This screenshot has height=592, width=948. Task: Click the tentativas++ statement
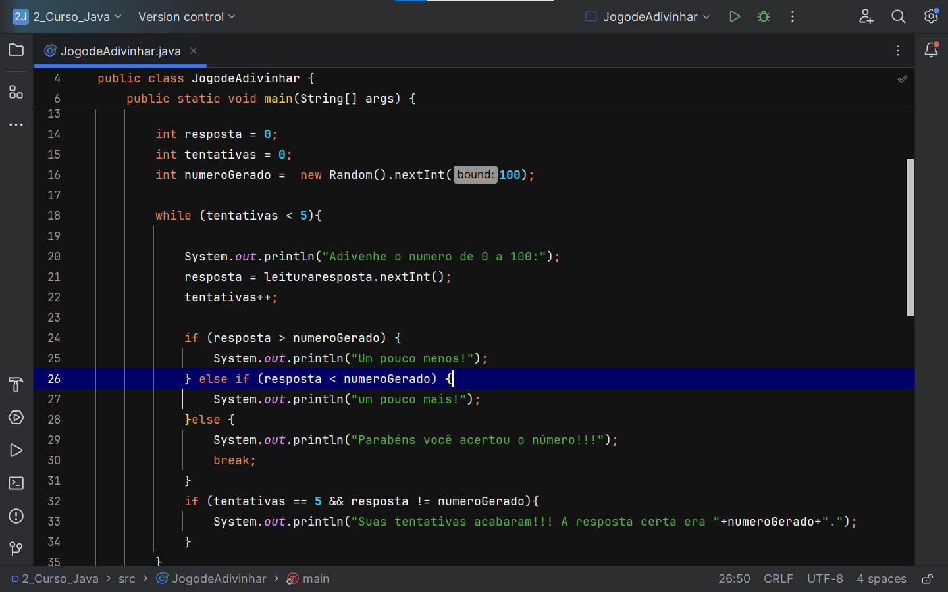click(x=231, y=297)
